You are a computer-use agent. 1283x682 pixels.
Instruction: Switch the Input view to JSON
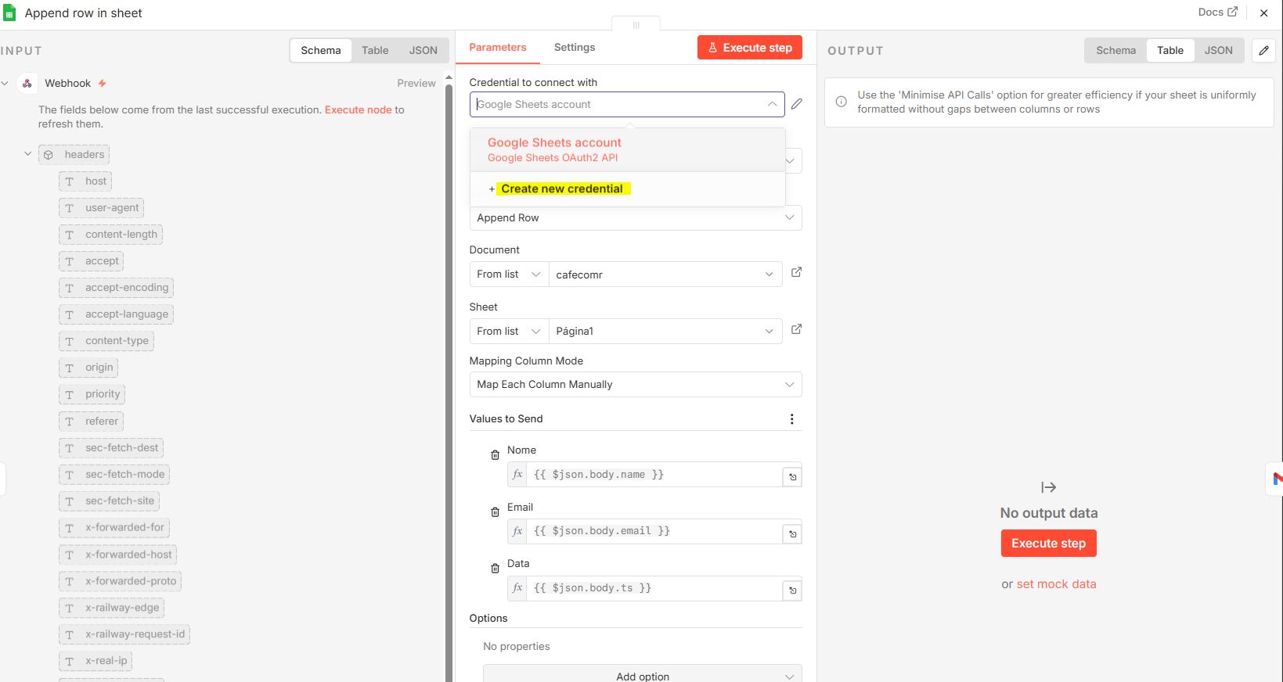[x=423, y=51]
